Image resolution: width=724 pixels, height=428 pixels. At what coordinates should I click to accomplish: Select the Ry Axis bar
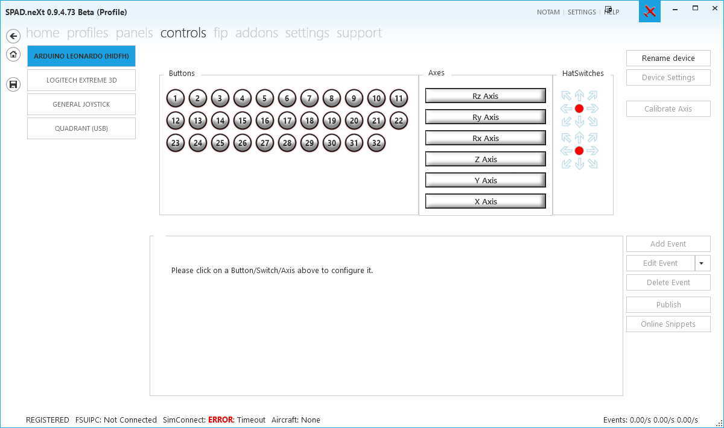(486, 117)
